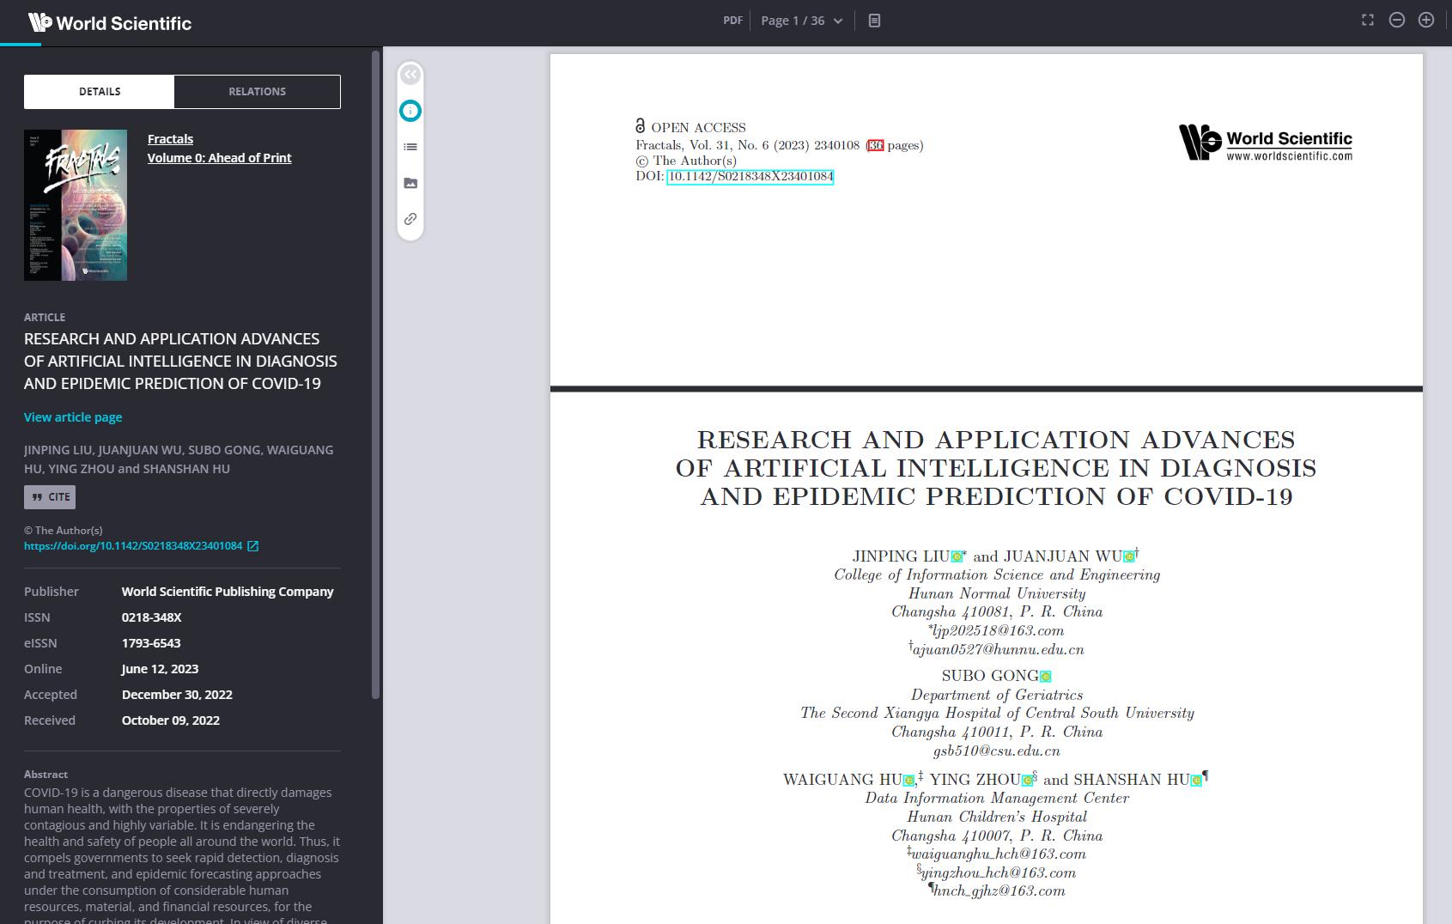
Task: Expand the Page 1 / 36 dropdown
Action: [801, 21]
